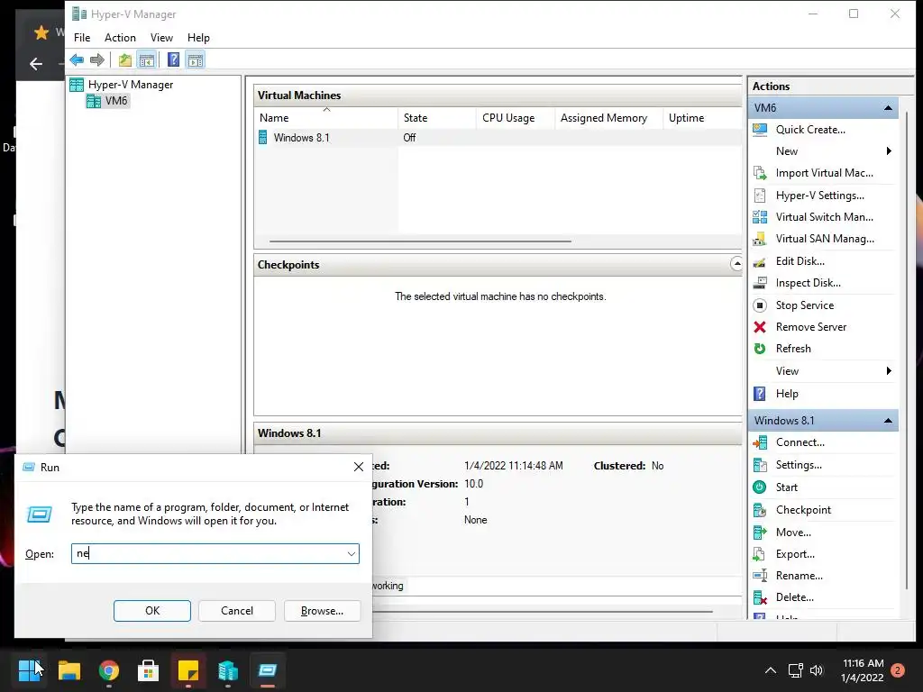Sort by CPU Usage column header
Image resolution: width=923 pixels, height=692 pixels.
(515, 118)
